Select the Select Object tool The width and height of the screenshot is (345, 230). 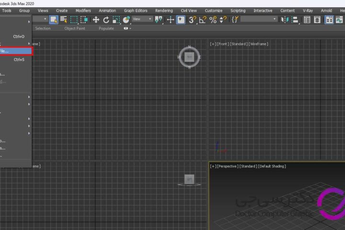[x=54, y=20]
